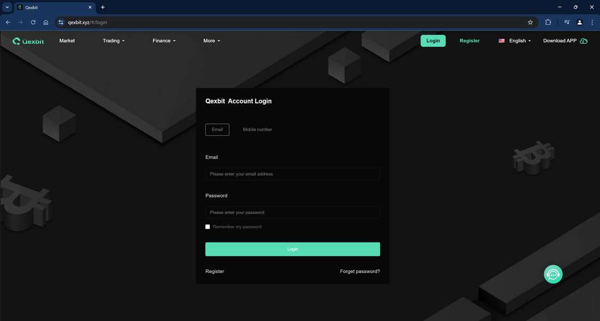The image size is (600, 321).
Task: Switch login method to Mobile number
Action: [x=257, y=129]
